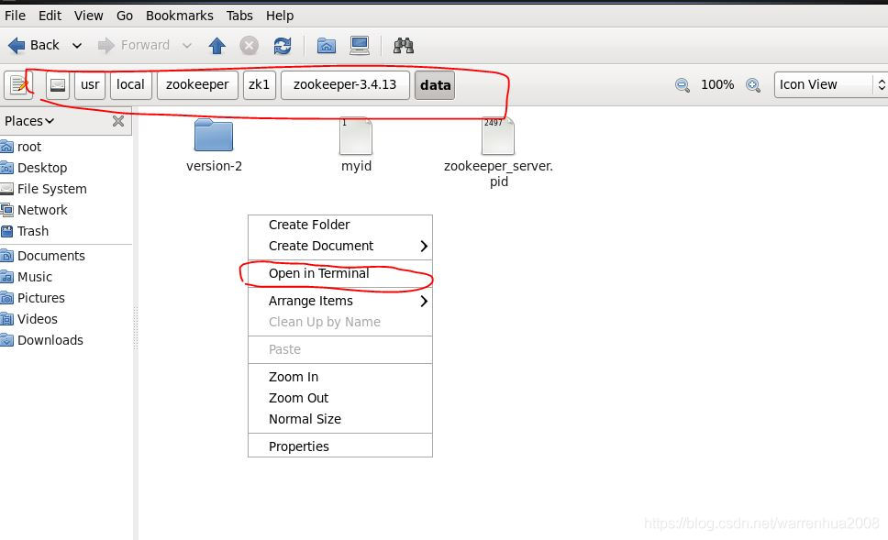Open the Music bookmark

[27, 277]
